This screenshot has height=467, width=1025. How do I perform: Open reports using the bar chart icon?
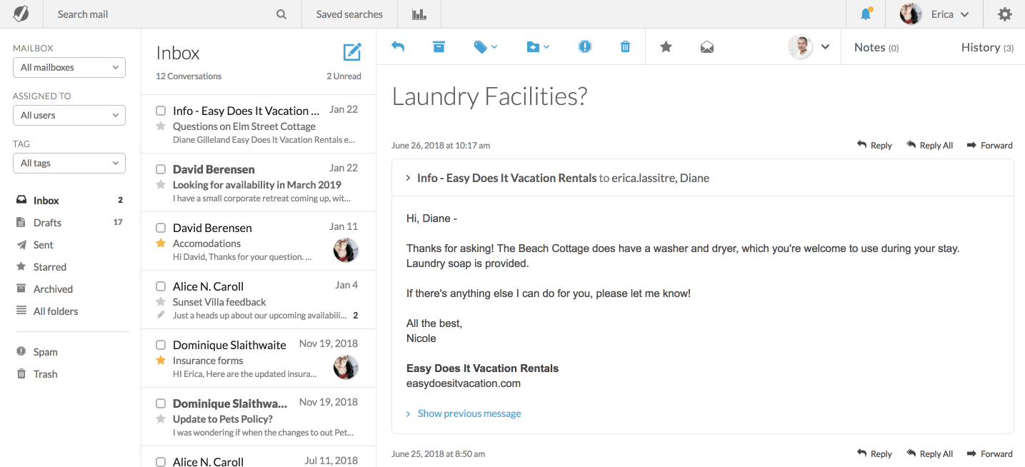click(x=419, y=14)
